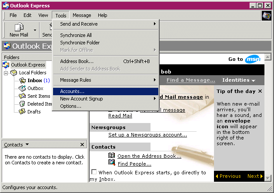Click the scrollbar up arrow
Image resolution: width=274 pixels, height=193 pixels.
[268, 57]
